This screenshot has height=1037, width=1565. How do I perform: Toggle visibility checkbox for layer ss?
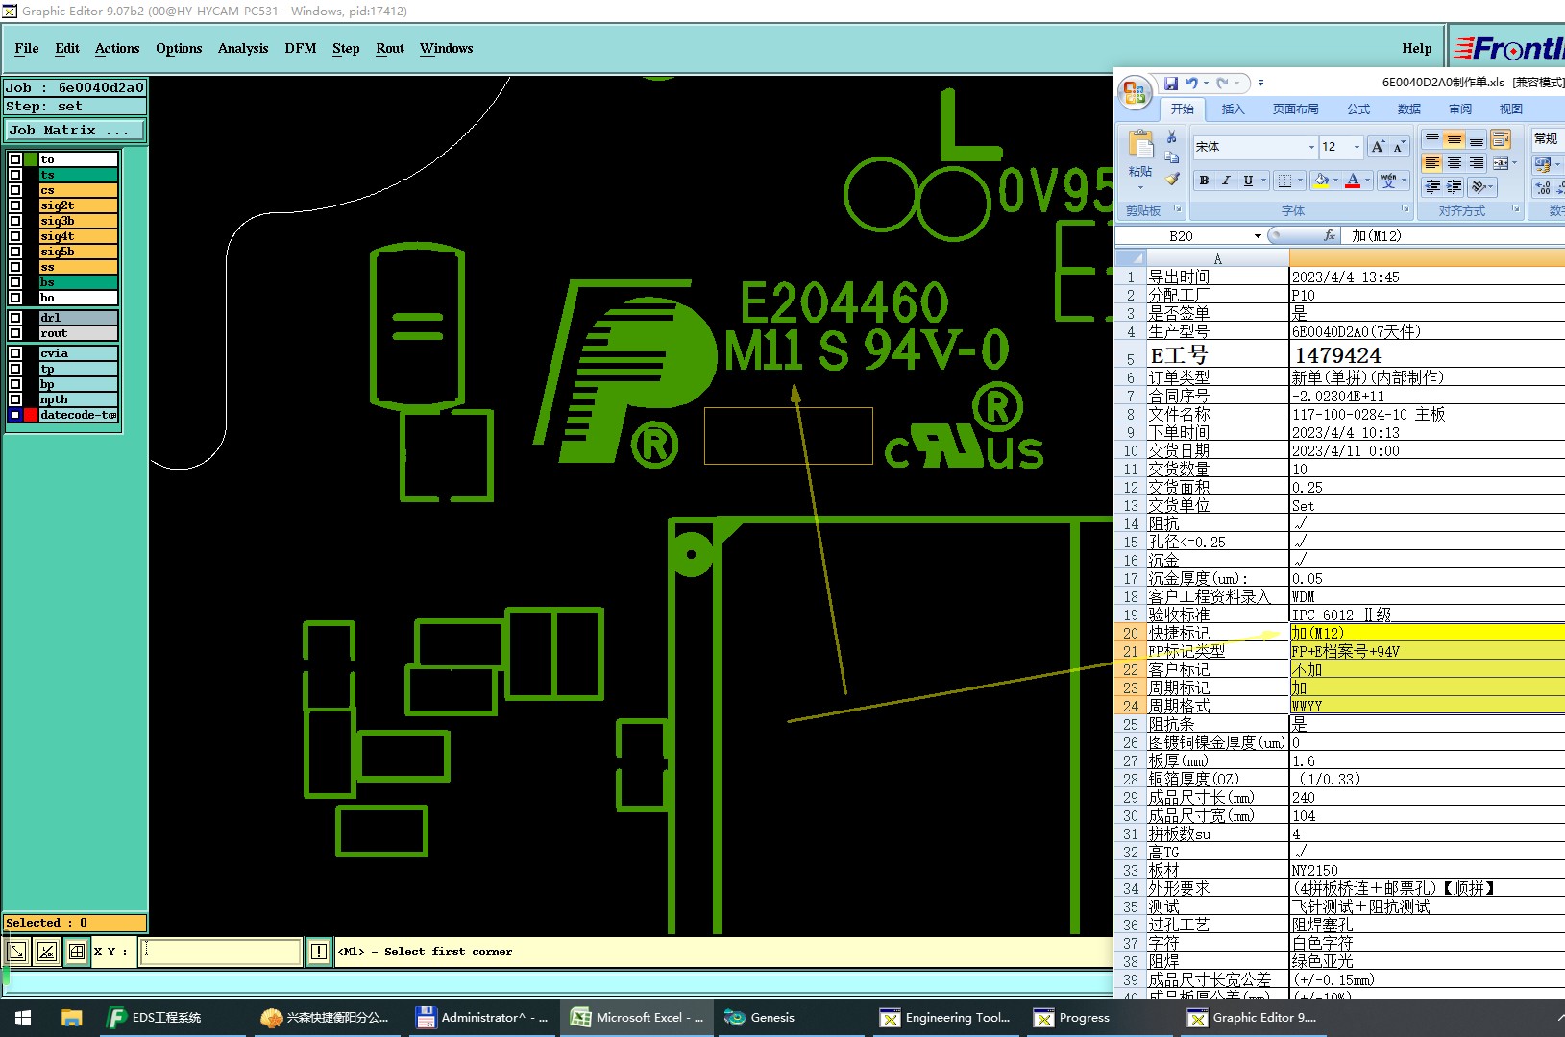15,267
